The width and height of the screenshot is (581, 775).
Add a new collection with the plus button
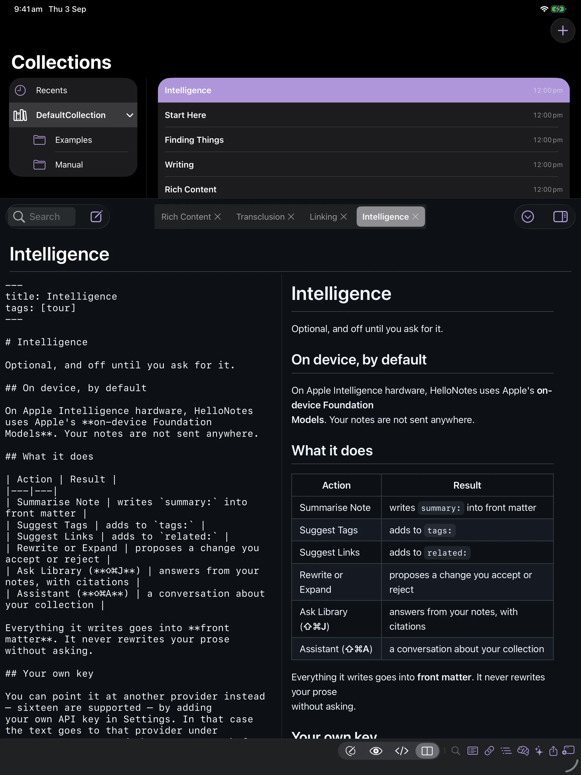click(x=562, y=31)
